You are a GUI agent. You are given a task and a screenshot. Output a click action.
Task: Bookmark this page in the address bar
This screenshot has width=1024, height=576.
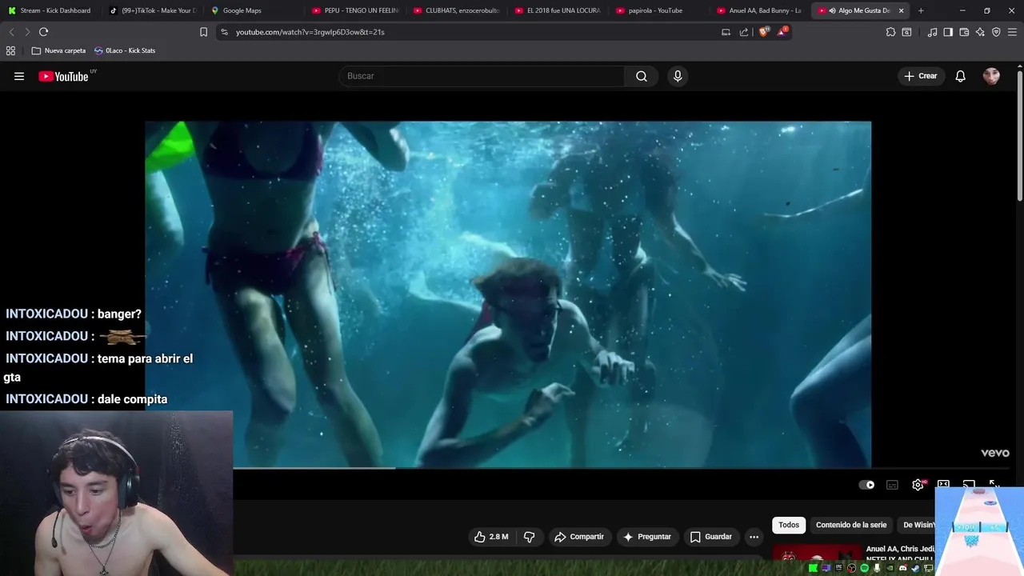point(203,32)
